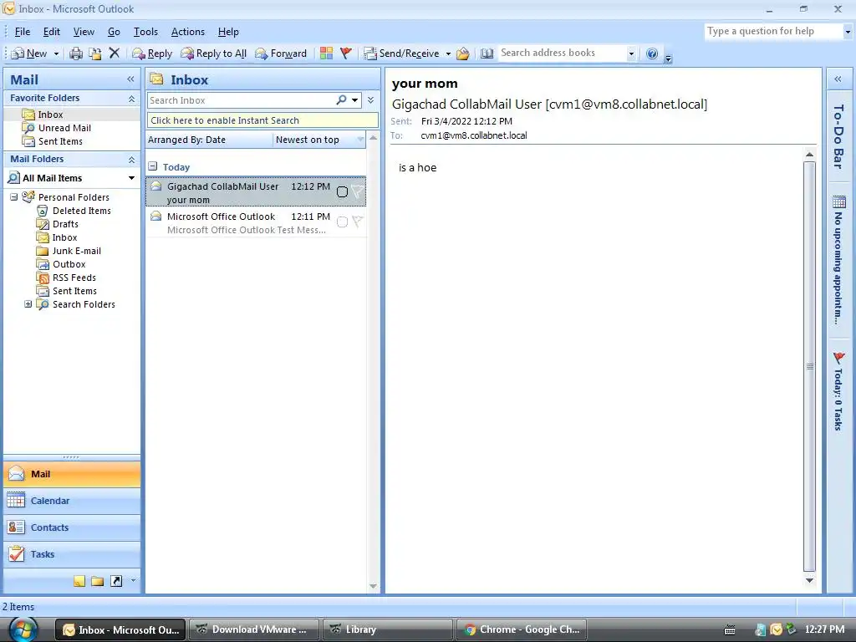Click envelope icon of Gigachad message

click(156, 186)
